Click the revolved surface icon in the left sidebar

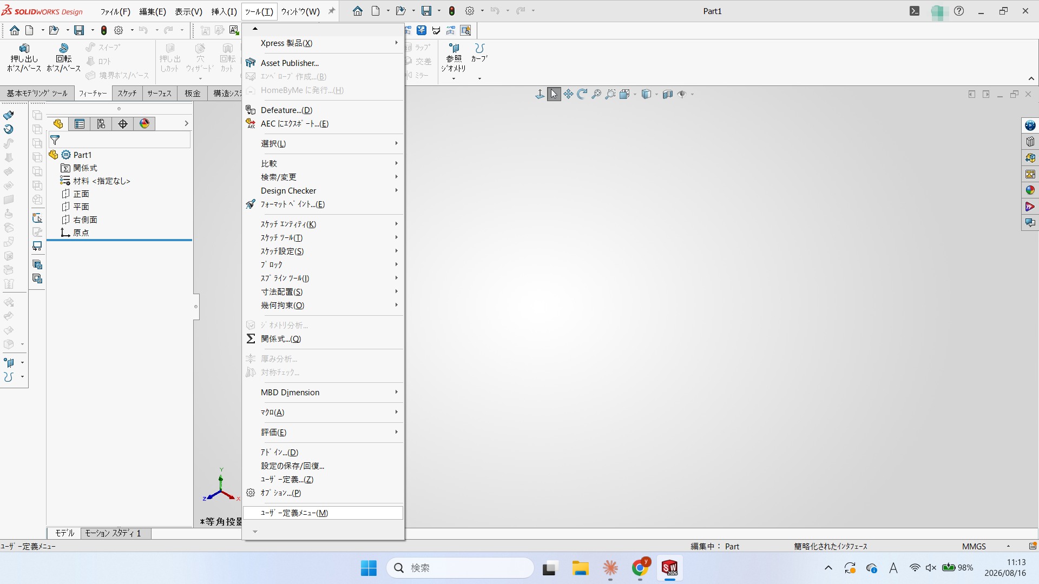coord(9,129)
